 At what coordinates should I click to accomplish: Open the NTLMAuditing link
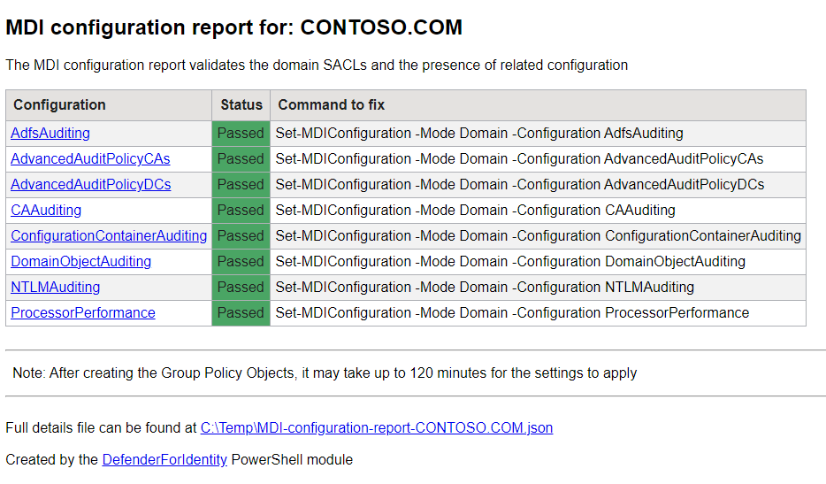(56, 288)
